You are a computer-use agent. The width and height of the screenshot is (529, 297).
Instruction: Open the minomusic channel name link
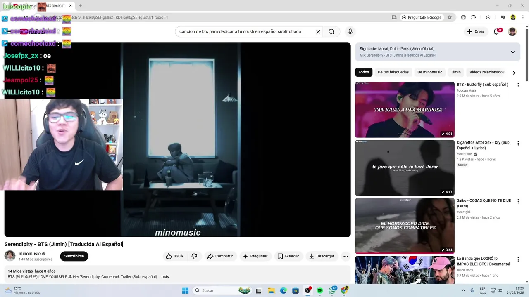pos(29,254)
